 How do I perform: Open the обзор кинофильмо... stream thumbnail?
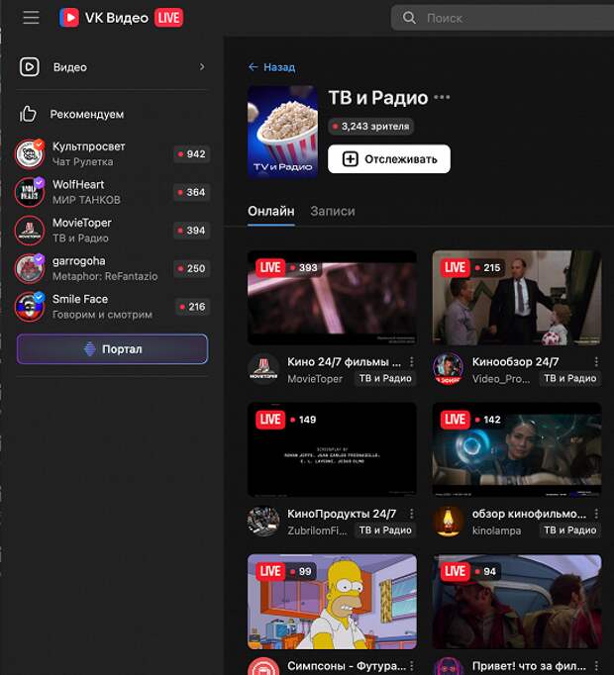[517, 450]
